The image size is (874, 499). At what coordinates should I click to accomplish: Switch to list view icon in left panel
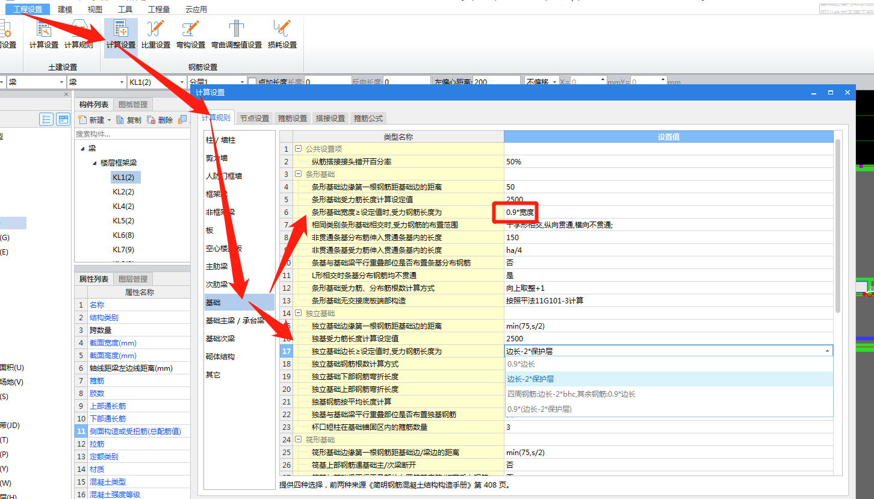(46, 119)
